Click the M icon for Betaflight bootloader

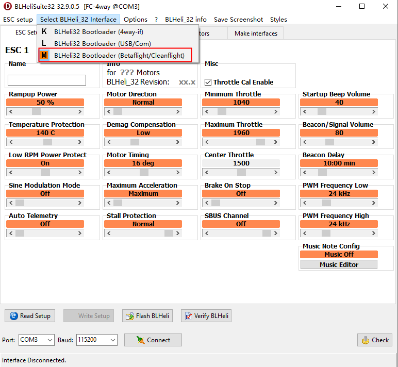tap(44, 55)
